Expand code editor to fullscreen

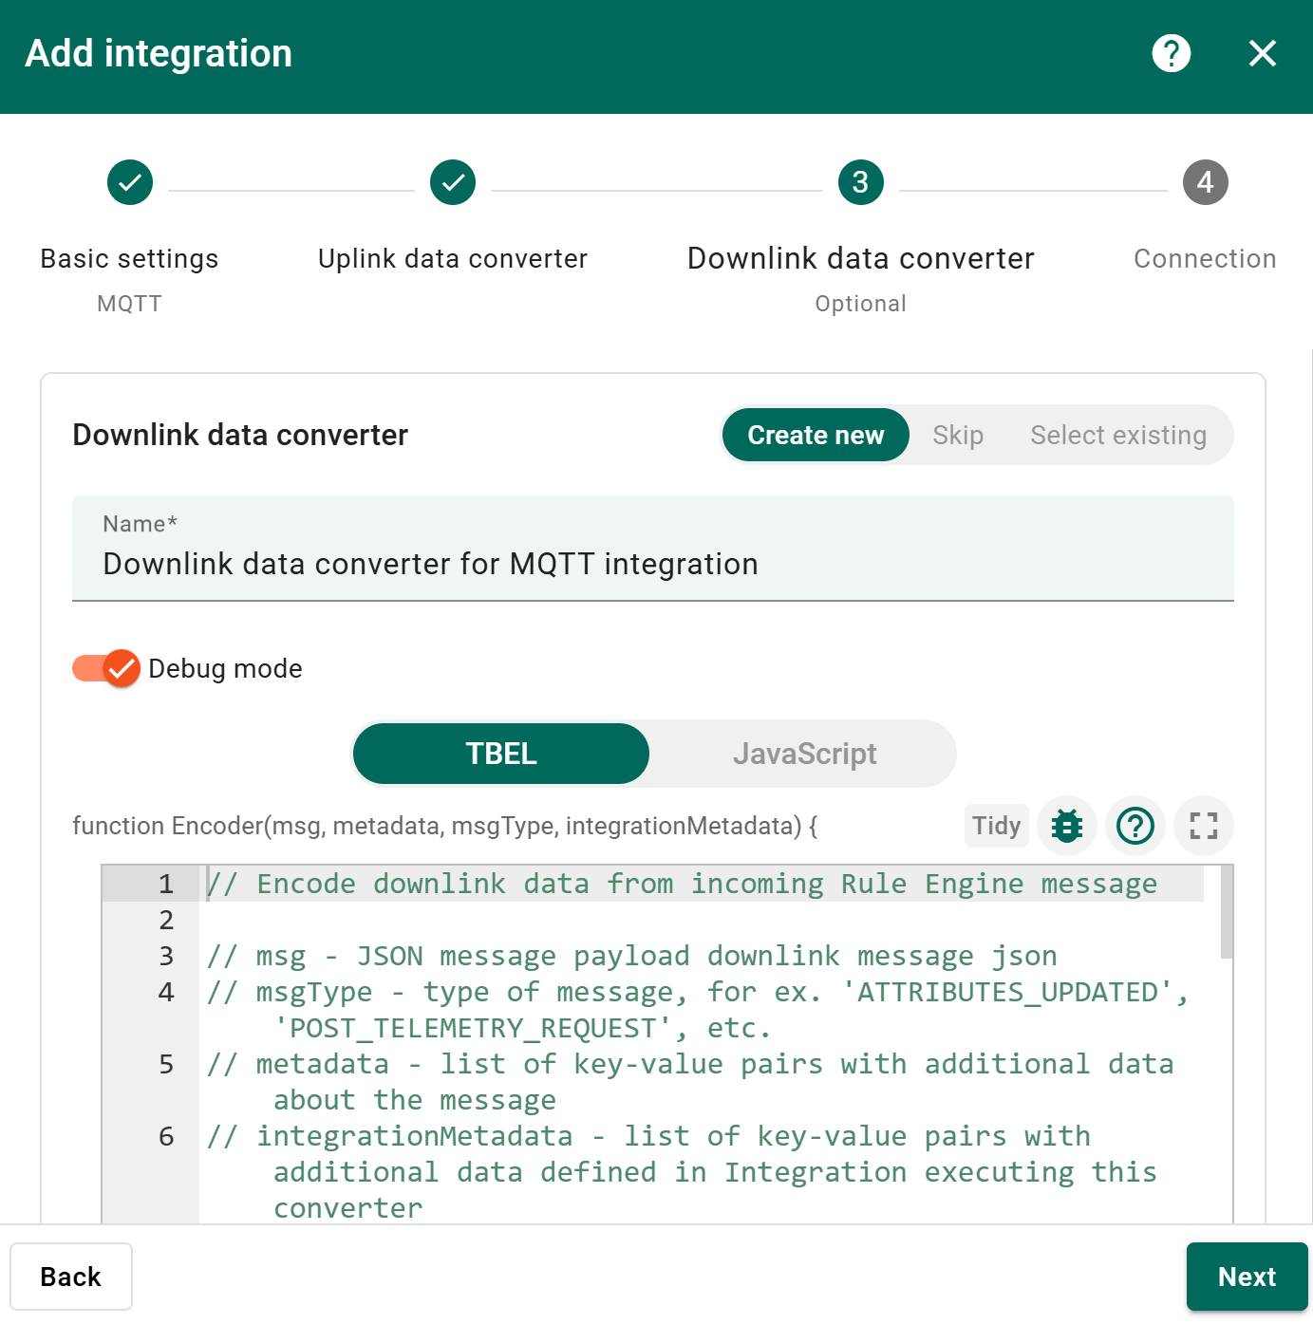(1203, 826)
